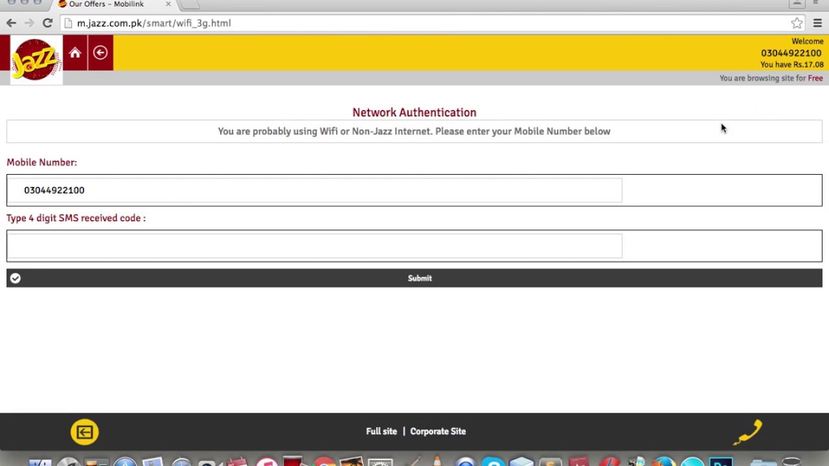Click the Type 4 digit SMS received code label
829x466 pixels.
[x=76, y=218]
